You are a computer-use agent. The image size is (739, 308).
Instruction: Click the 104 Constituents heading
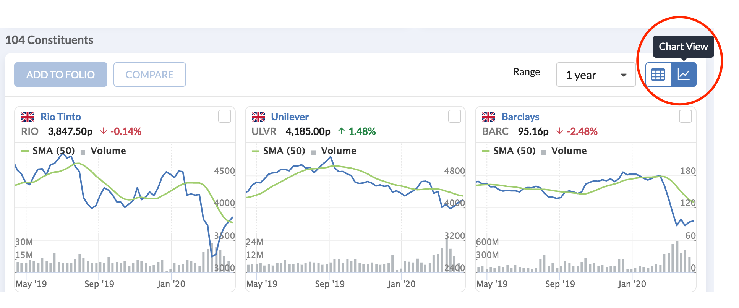(49, 40)
